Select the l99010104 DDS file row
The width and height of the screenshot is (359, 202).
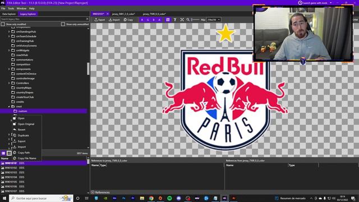coord(43,177)
